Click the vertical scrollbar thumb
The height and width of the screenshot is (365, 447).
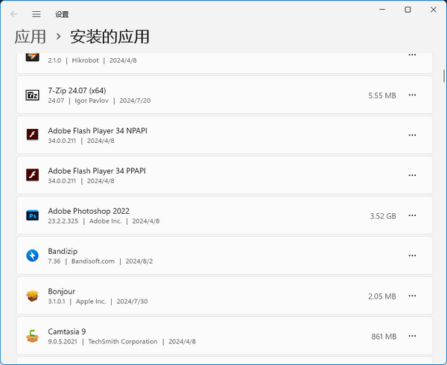click(444, 76)
